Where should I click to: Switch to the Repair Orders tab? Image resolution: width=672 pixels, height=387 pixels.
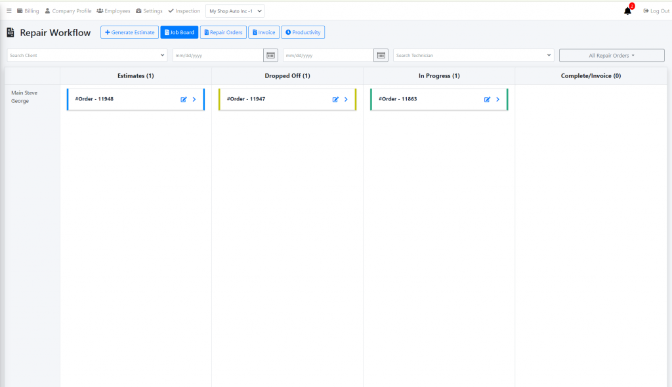click(x=223, y=32)
